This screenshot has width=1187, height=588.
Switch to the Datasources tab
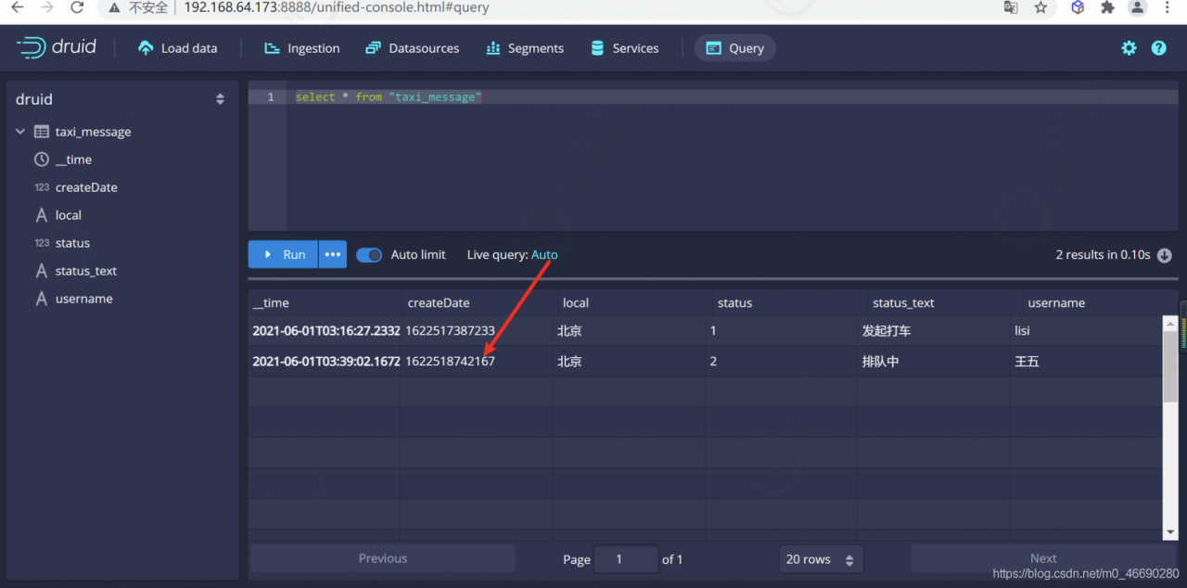tap(413, 48)
